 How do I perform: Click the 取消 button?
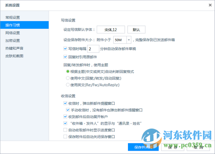point(198,147)
